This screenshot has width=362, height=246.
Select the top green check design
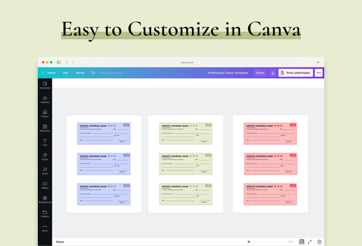tap(185, 134)
